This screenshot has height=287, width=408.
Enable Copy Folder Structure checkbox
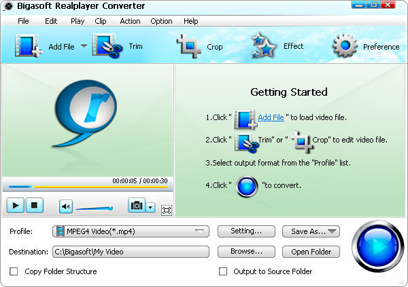(14, 271)
